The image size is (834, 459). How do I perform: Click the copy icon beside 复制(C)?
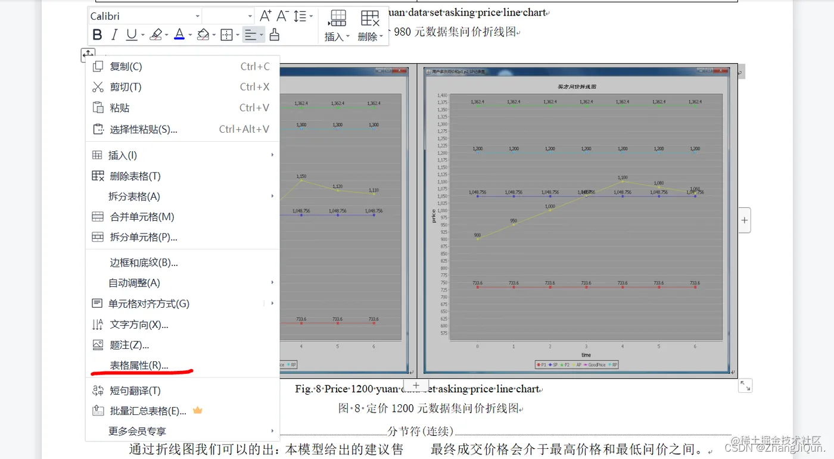pos(98,67)
